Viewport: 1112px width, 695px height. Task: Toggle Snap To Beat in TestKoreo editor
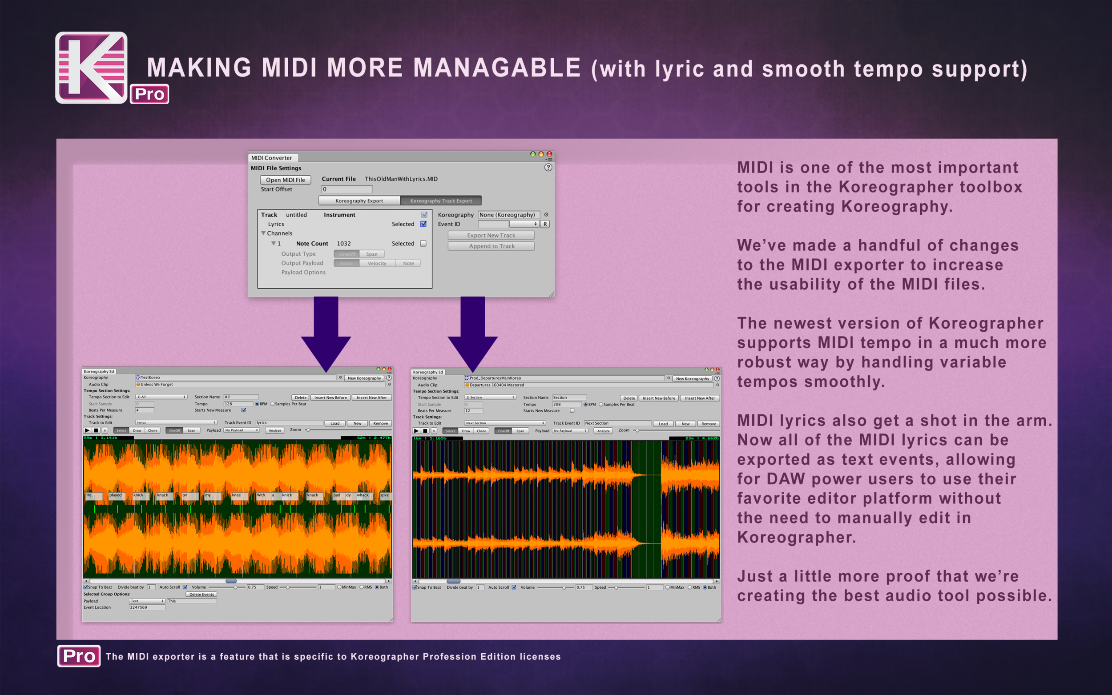tap(85, 587)
